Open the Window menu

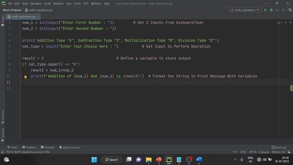(96, 3)
